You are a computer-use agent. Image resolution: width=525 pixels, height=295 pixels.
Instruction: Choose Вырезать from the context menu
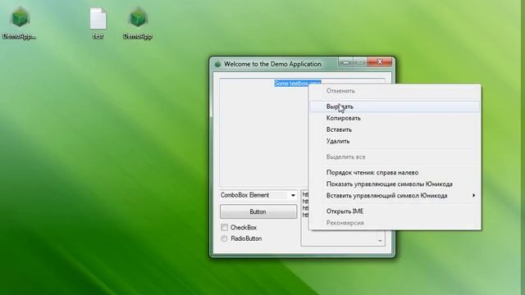(395, 107)
